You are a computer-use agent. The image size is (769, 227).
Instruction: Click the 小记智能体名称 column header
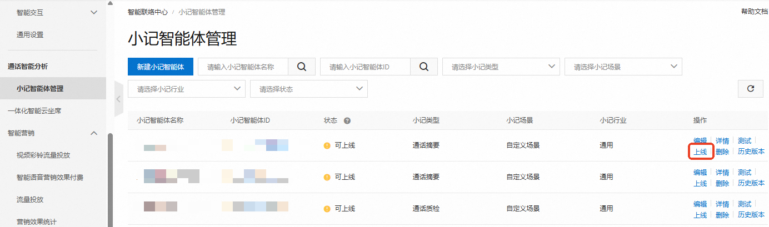tap(160, 120)
